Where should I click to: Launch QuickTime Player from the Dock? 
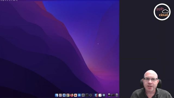104,95
